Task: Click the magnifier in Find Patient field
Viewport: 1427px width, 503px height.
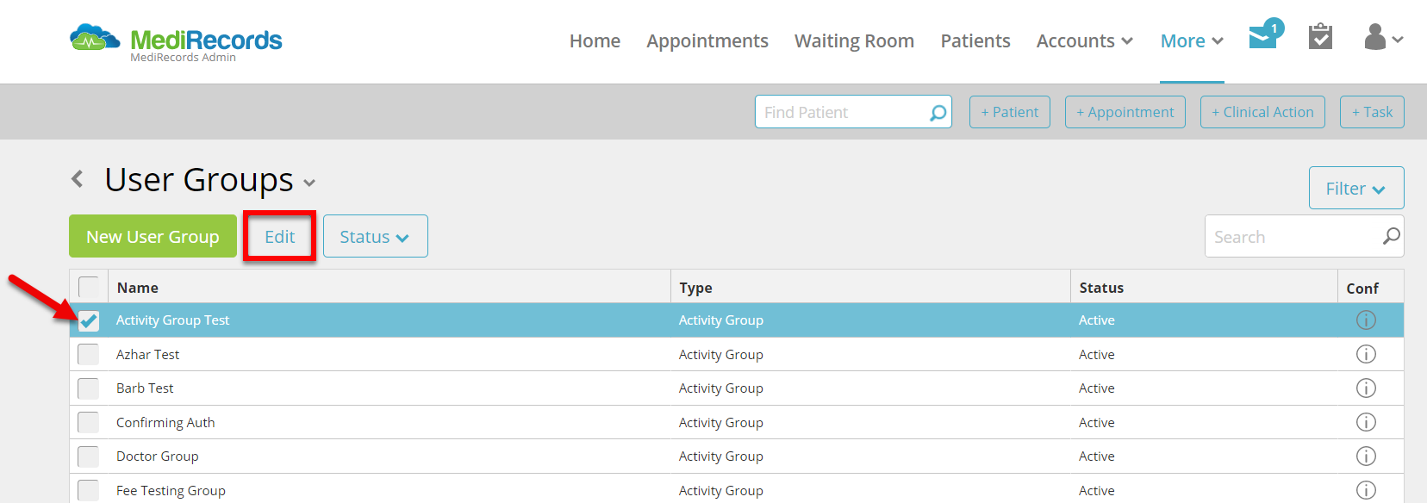Action: coord(938,113)
